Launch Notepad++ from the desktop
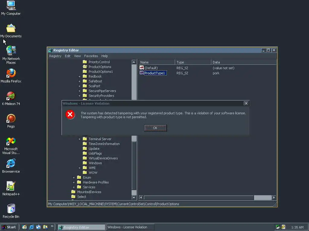This screenshot has height=231, width=309. click(x=11, y=188)
